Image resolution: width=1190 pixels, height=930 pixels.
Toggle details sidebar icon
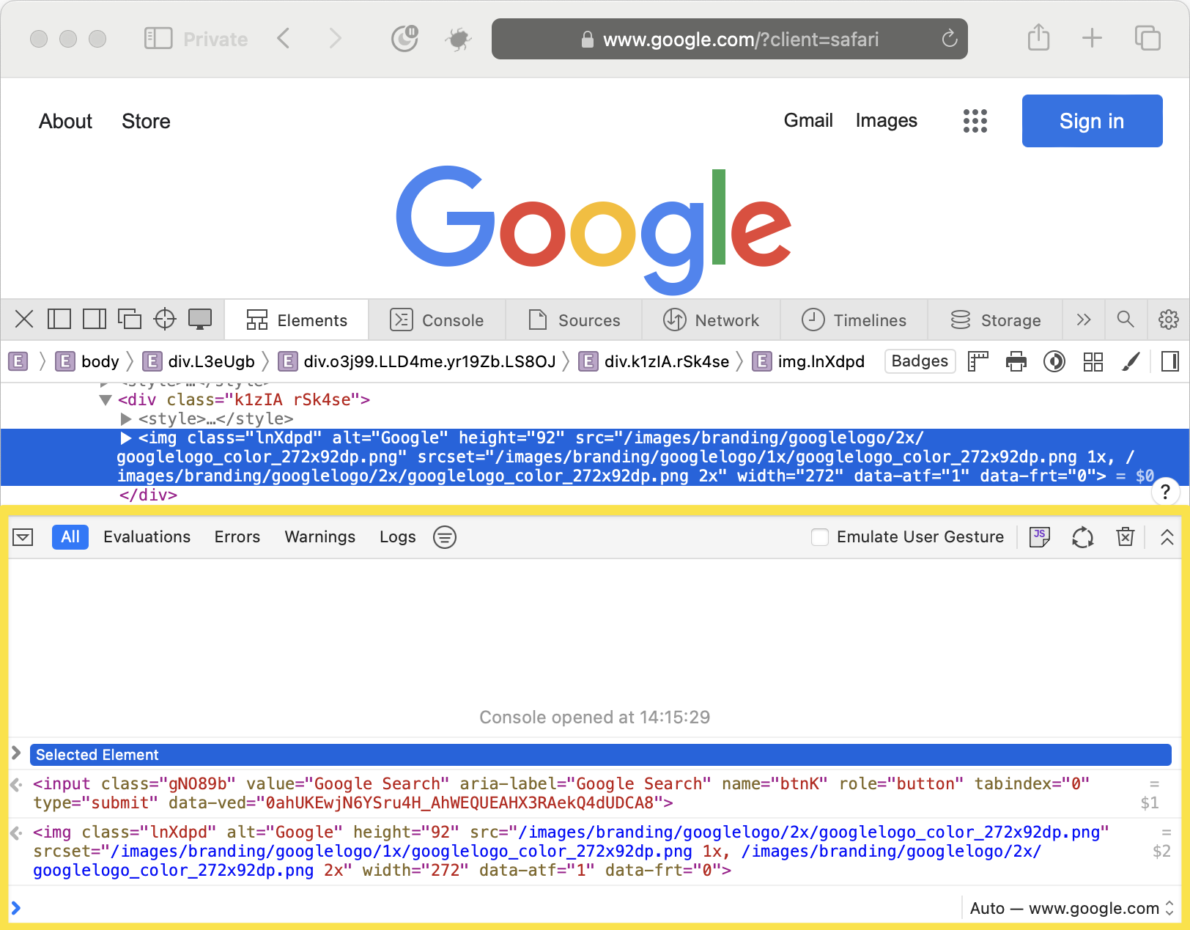(1170, 361)
